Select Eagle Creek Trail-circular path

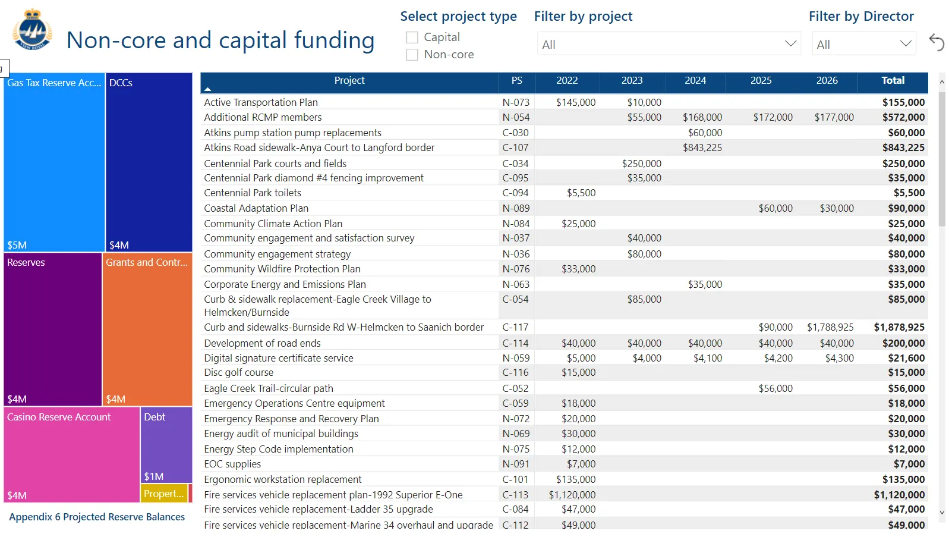(565, 388)
